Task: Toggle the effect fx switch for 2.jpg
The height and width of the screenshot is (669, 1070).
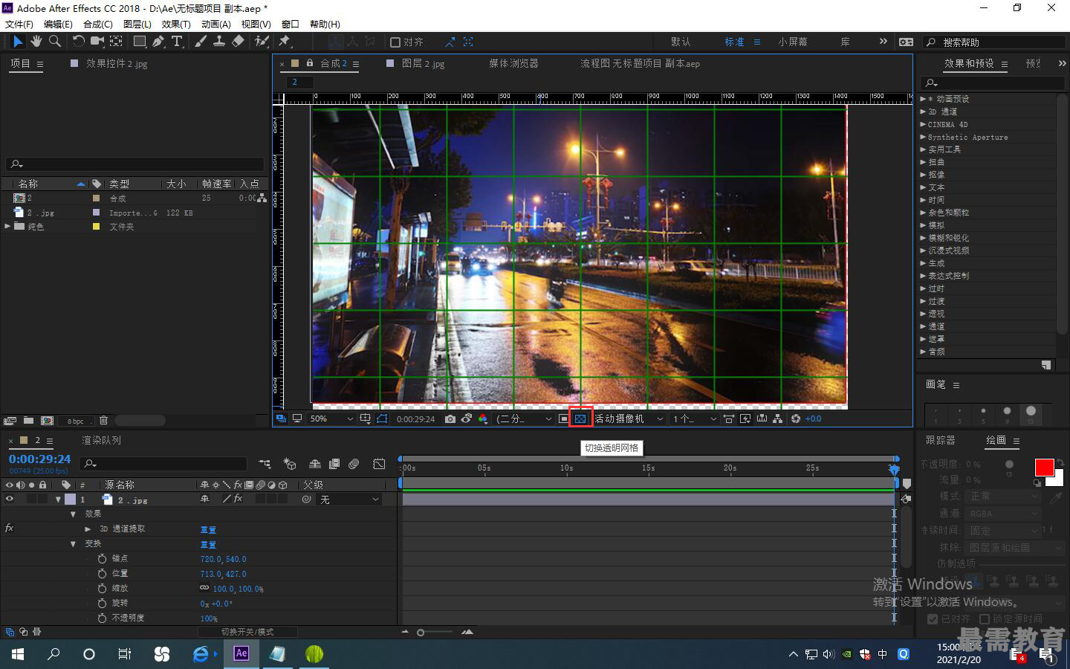Action: click(x=238, y=500)
